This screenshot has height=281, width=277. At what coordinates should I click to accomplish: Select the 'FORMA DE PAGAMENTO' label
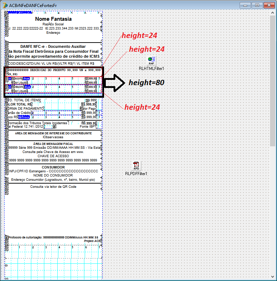(26, 109)
